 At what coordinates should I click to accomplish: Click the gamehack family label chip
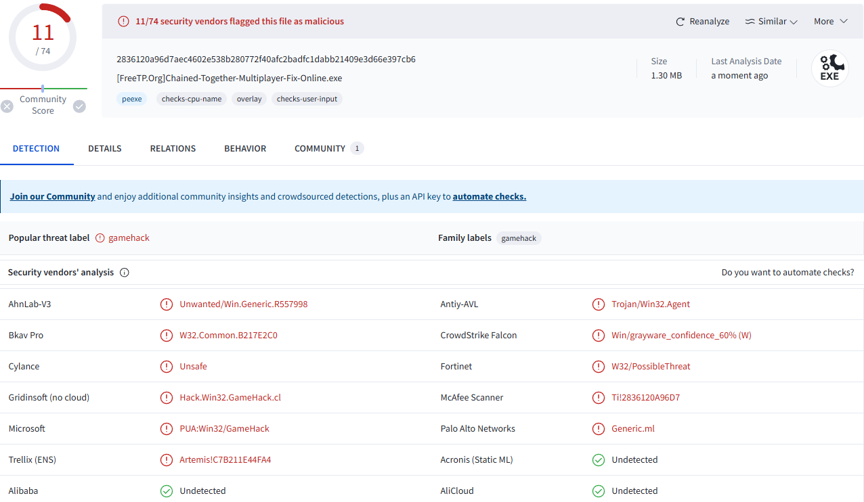519,238
